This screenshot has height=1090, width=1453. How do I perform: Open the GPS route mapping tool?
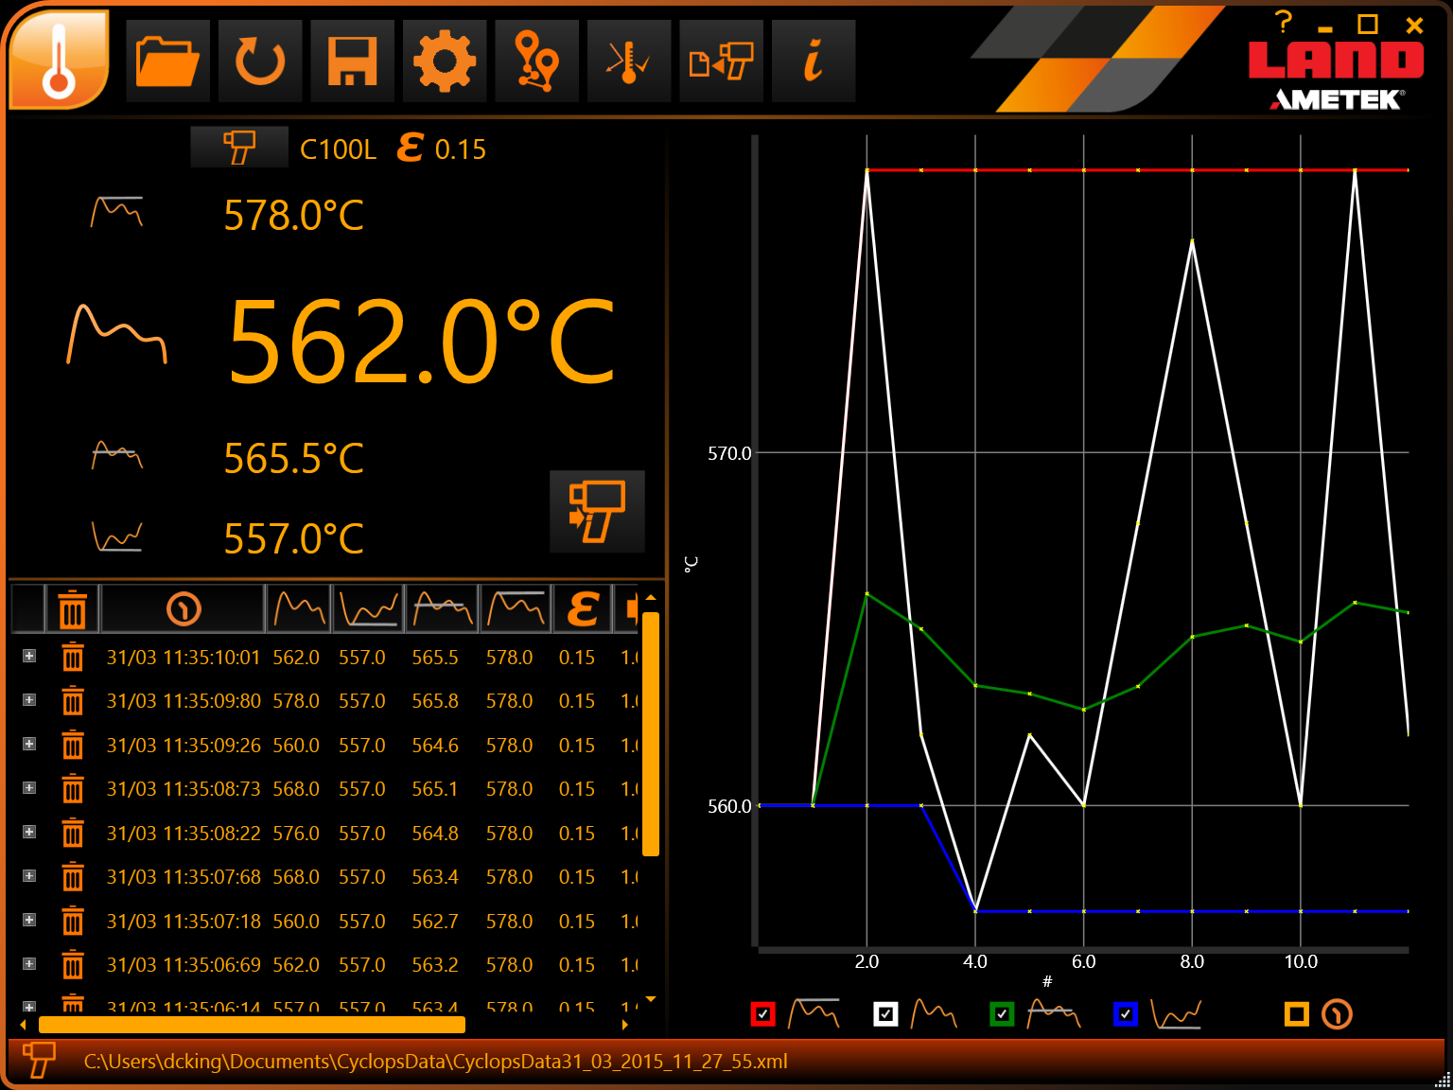click(x=536, y=60)
